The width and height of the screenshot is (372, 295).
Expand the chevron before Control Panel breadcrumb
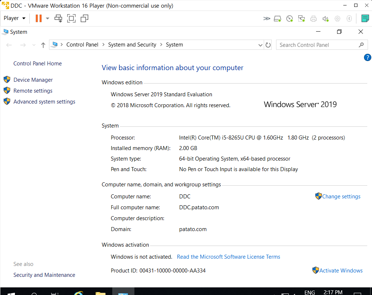click(x=62, y=45)
